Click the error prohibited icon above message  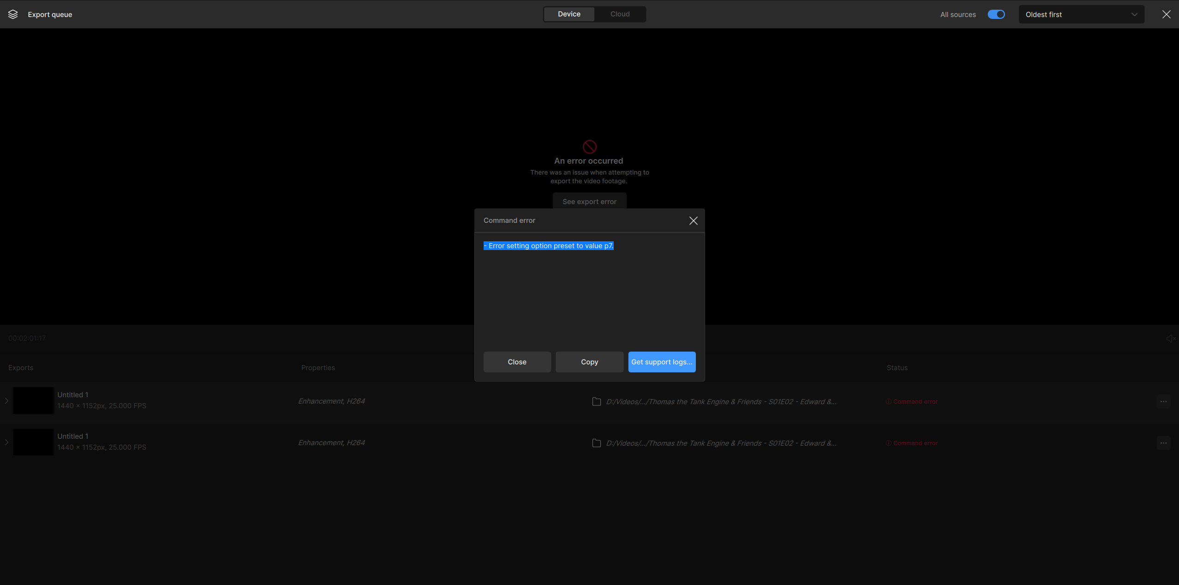(589, 147)
